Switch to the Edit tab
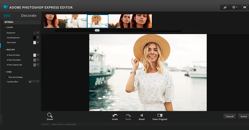Viewport: 249px width, 130px height. (x=7, y=15)
